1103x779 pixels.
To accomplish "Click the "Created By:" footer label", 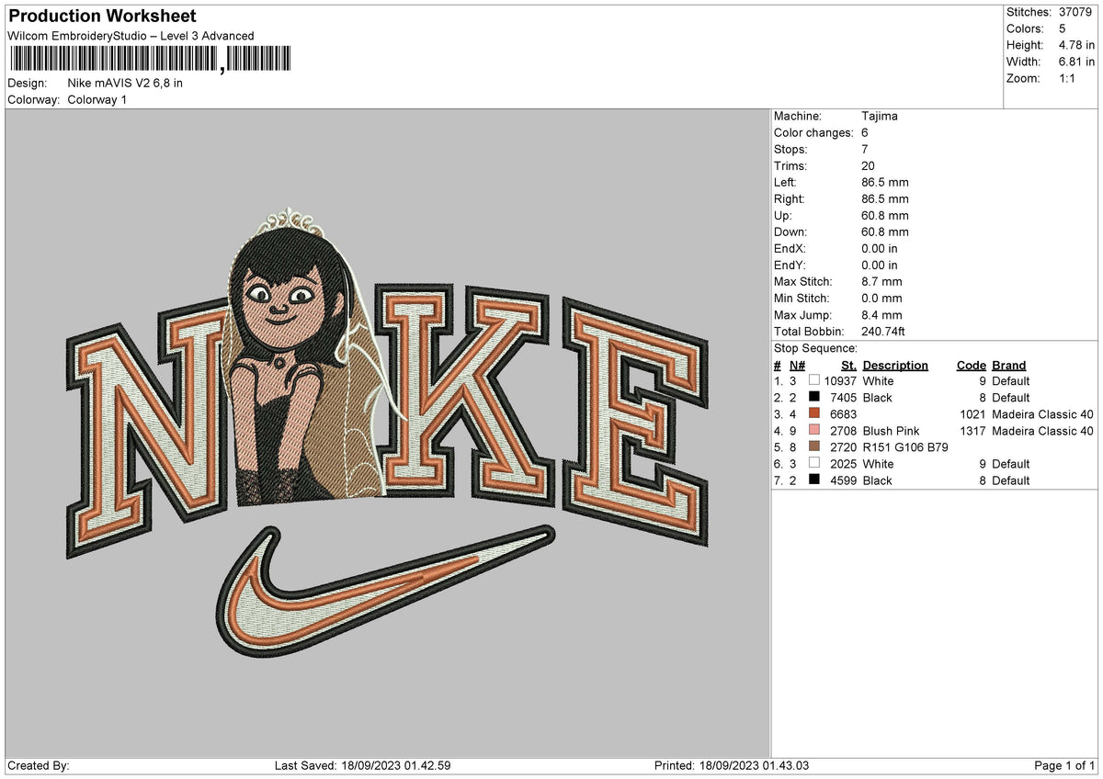I will [x=38, y=766].
